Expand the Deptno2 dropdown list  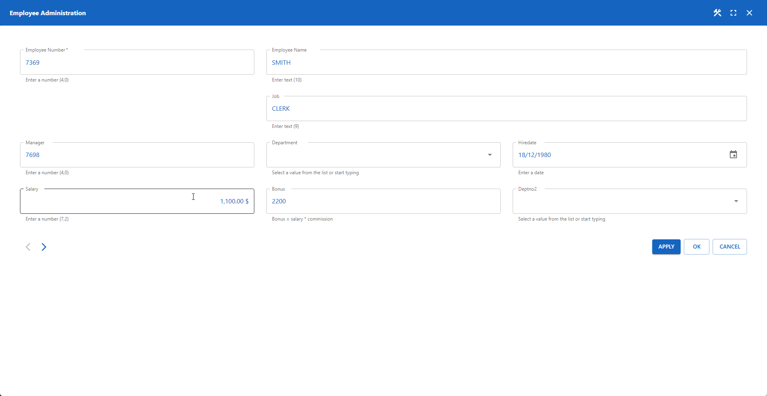[x=736, y=201]
